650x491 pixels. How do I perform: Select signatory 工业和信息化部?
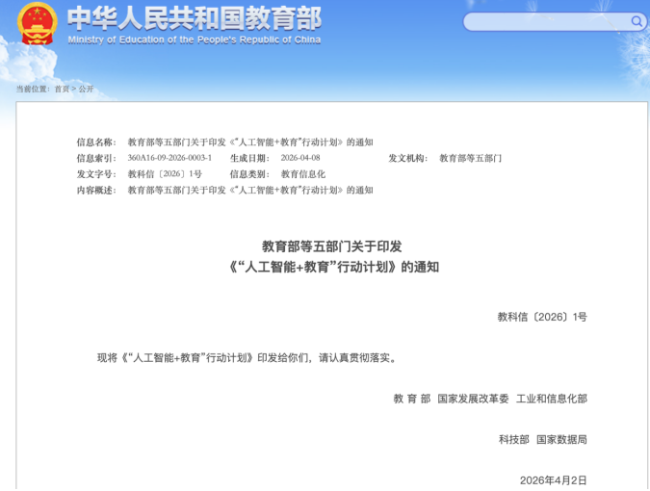[552, 399]
